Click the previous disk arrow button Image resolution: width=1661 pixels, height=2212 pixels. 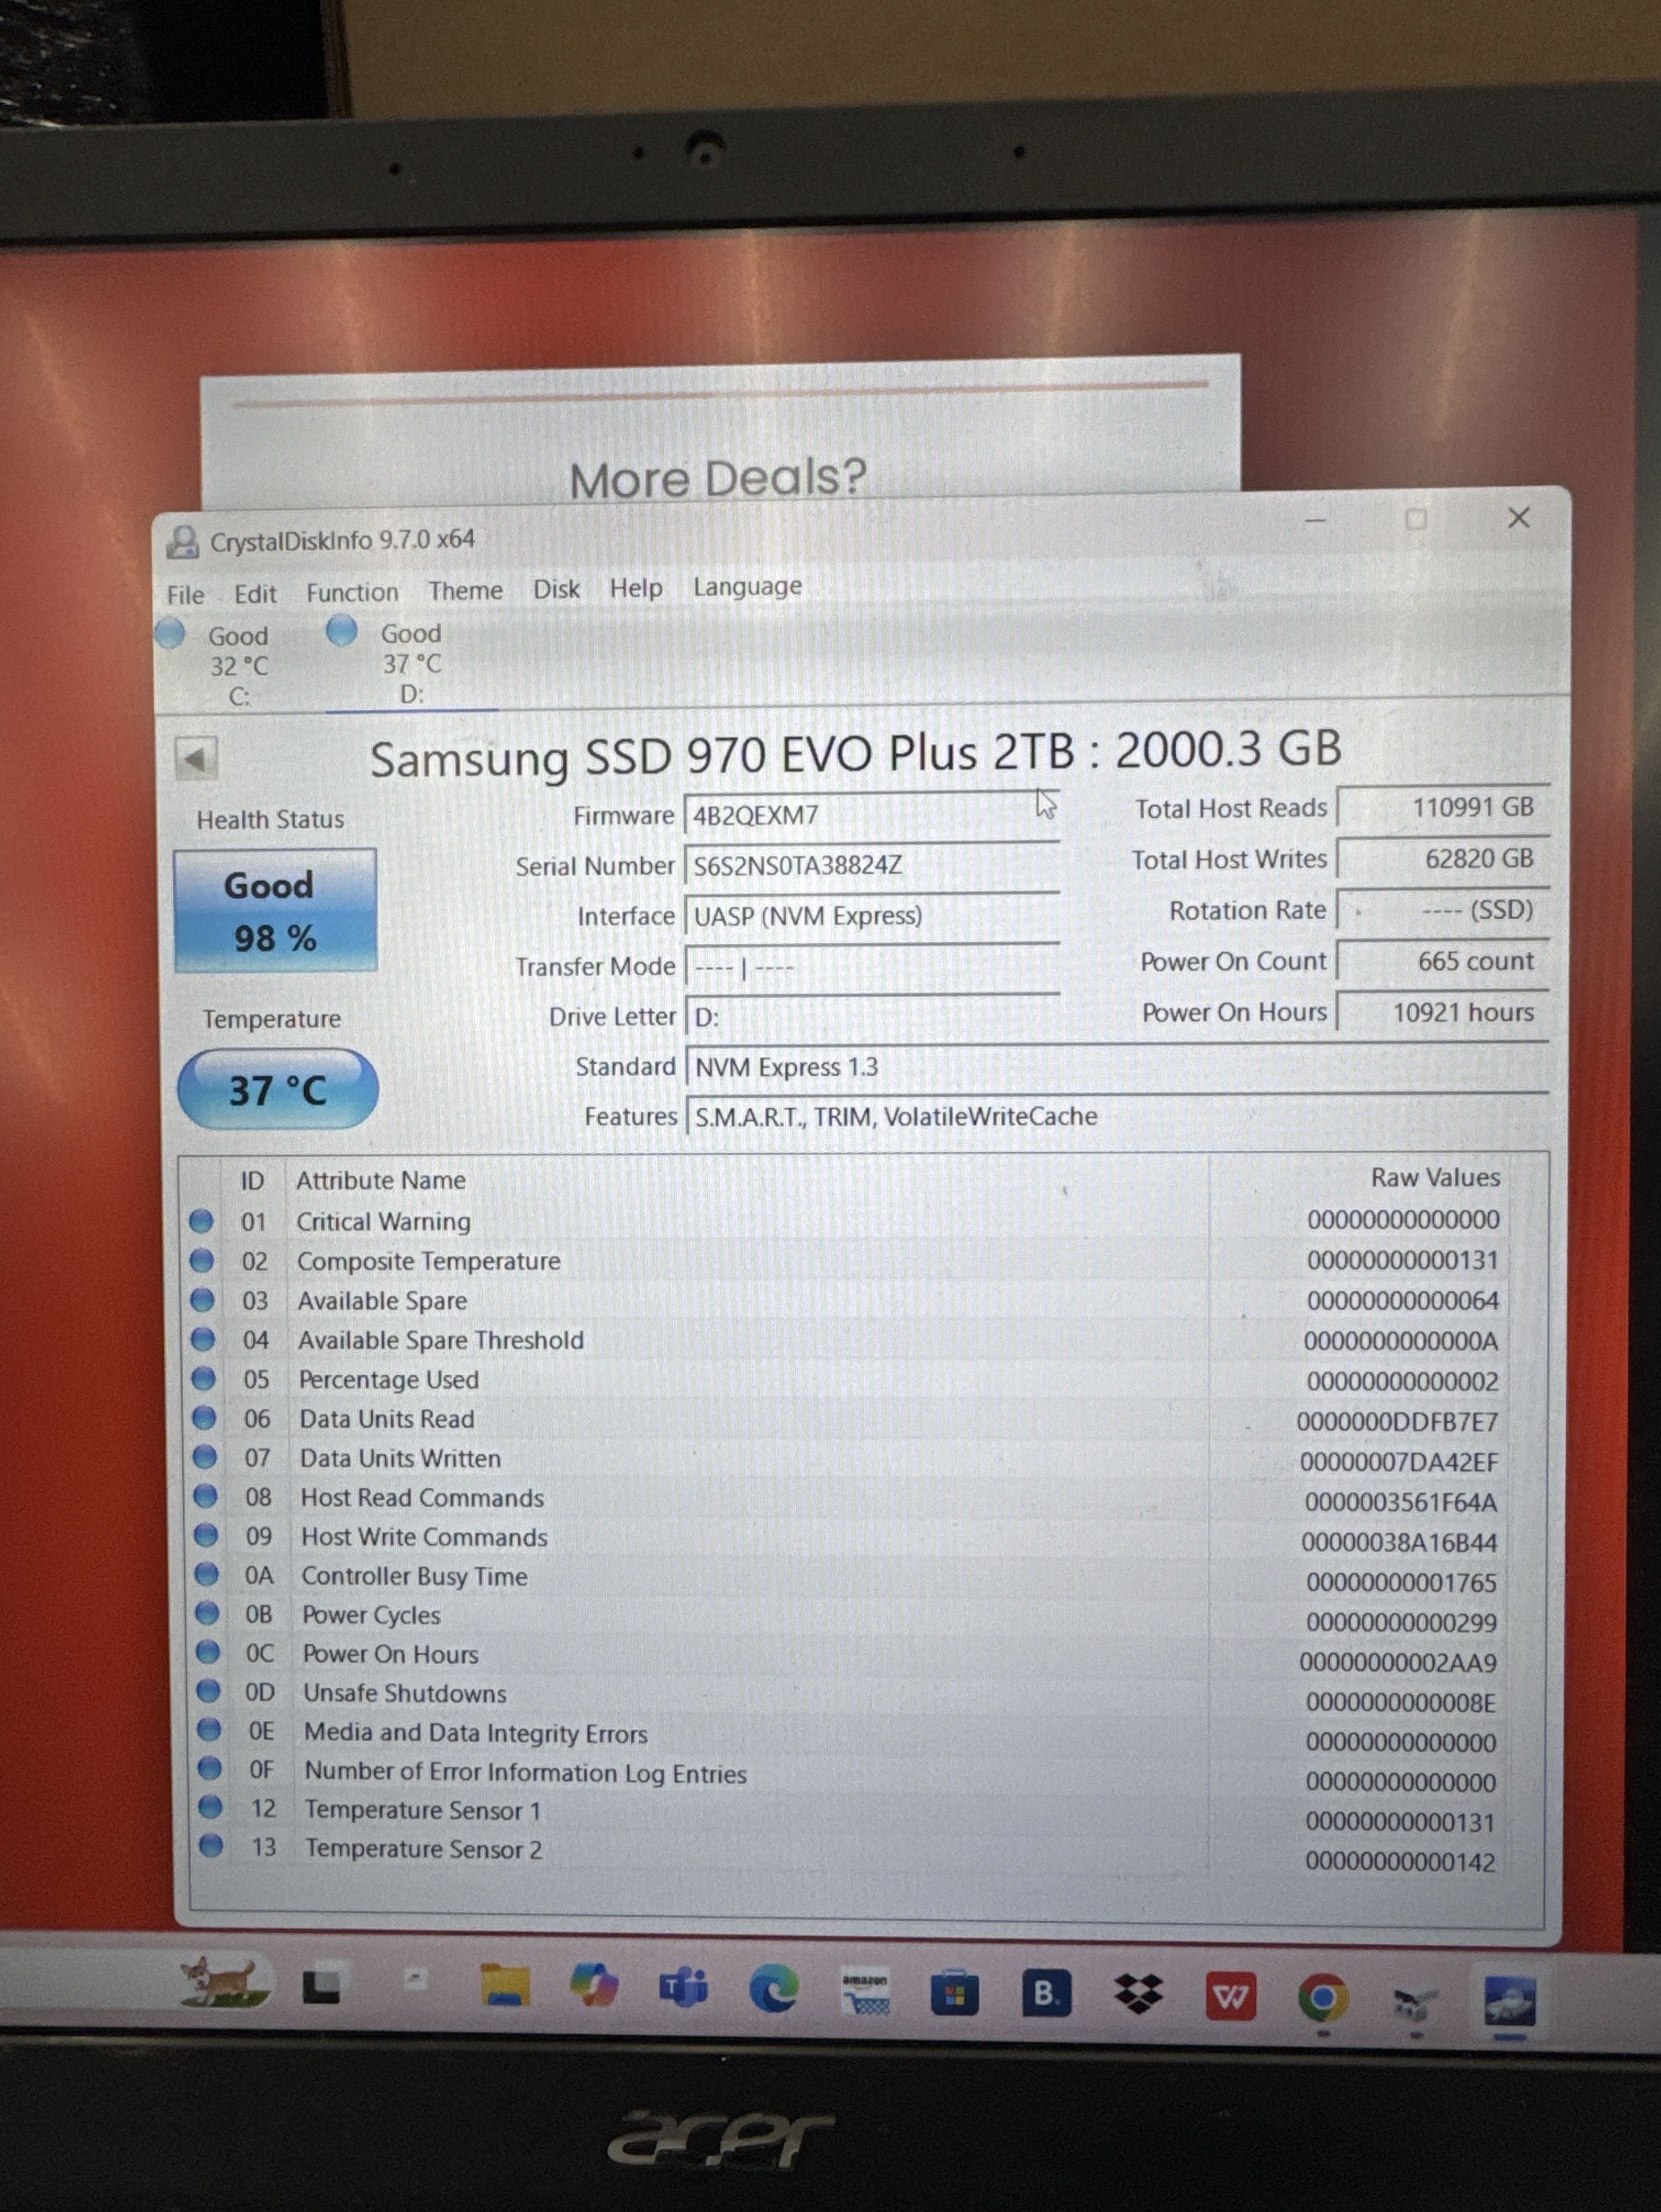point(196,758)
